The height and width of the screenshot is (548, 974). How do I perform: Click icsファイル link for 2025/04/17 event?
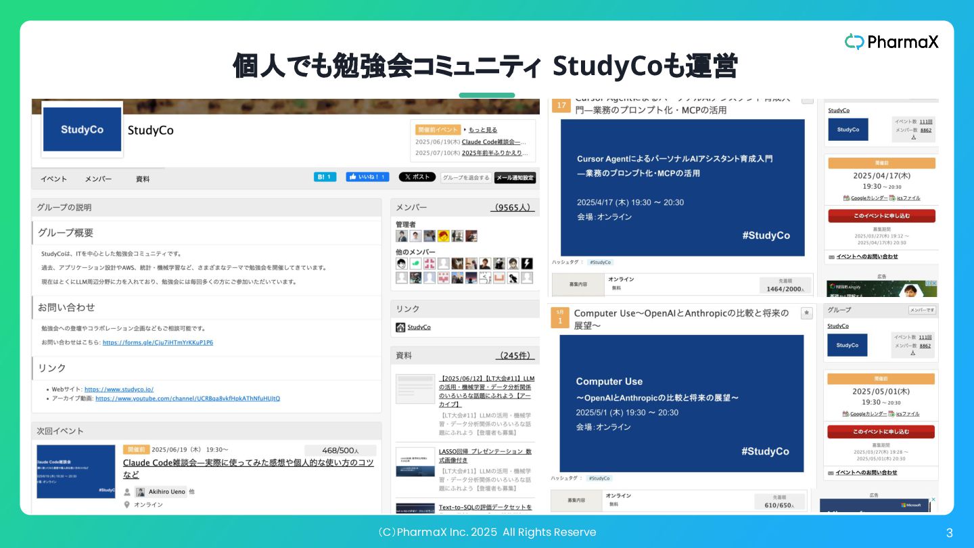[905, 198]
